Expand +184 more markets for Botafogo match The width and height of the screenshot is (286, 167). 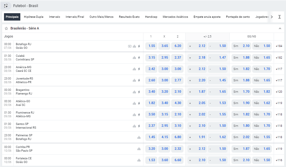(x=279, y=46)
